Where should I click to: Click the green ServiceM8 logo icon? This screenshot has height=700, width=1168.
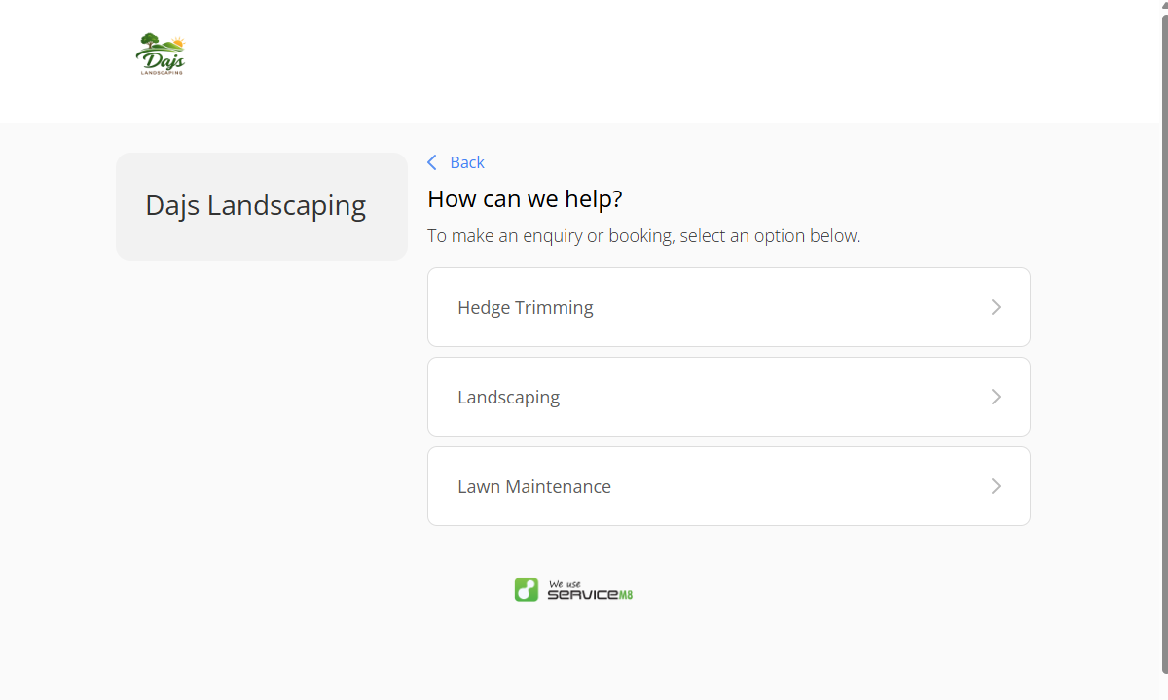pos(527,589)
